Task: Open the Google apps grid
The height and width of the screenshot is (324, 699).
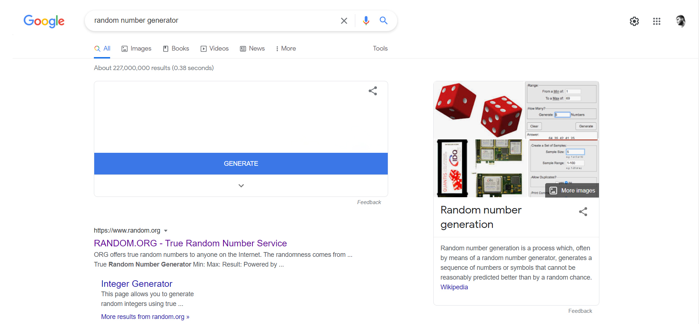Action: 656,21
